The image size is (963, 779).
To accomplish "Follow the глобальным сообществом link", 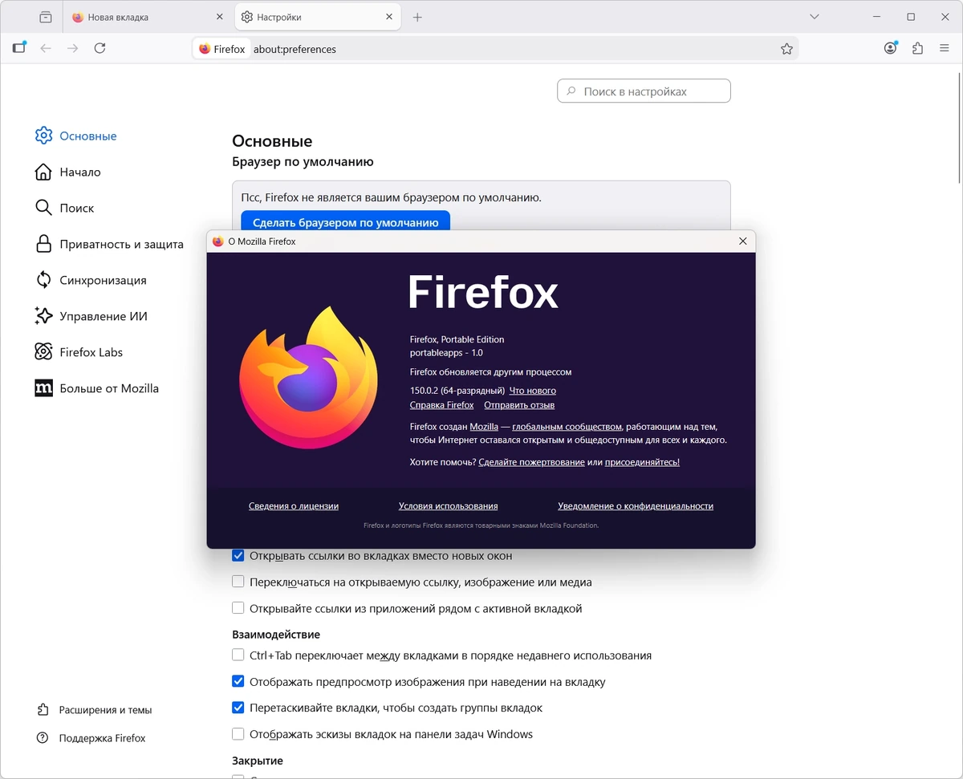I will [x=567, y=427].
